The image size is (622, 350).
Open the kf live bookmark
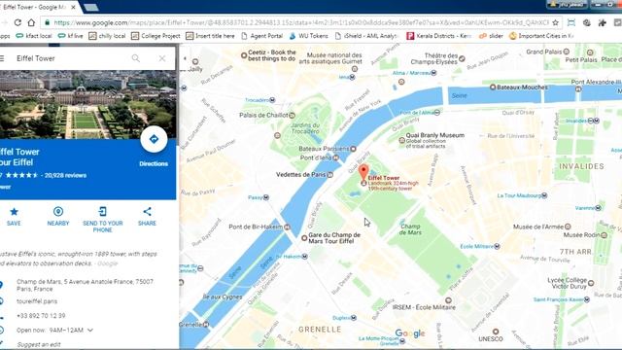[71, 36]
